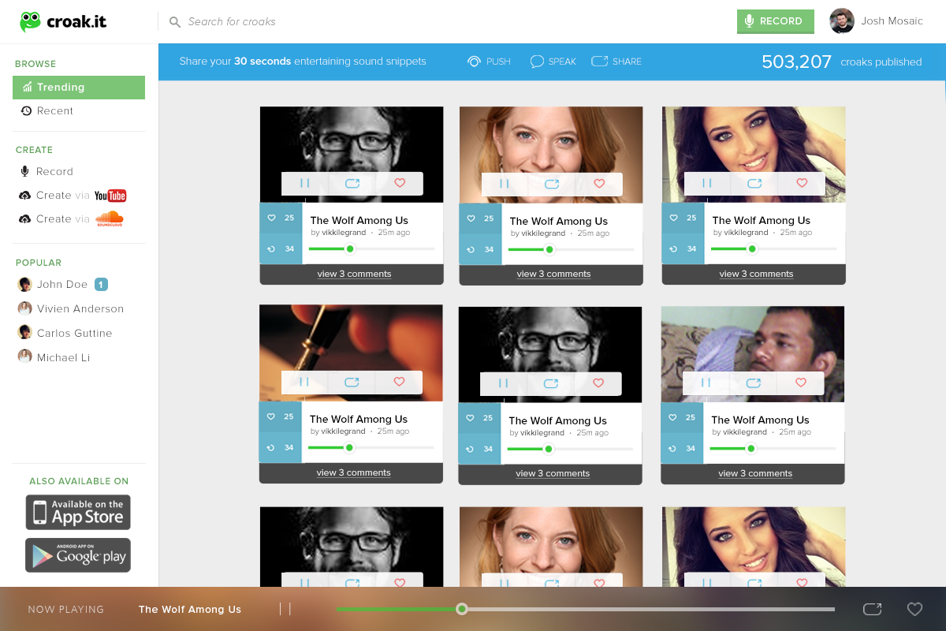Click the progress slider on the man-on-sofa card
Screen dimensions: 946x631
(x=773, y=449)
